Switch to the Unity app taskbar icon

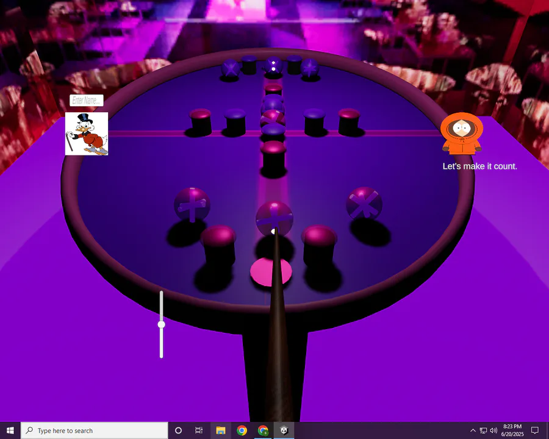click(284, 430)
